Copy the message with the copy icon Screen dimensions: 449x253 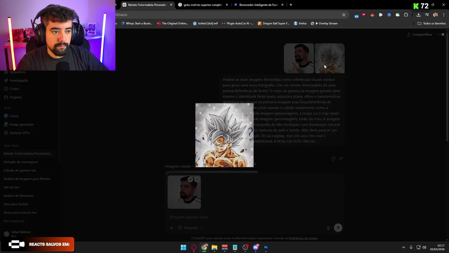click(x=333, y=159)
